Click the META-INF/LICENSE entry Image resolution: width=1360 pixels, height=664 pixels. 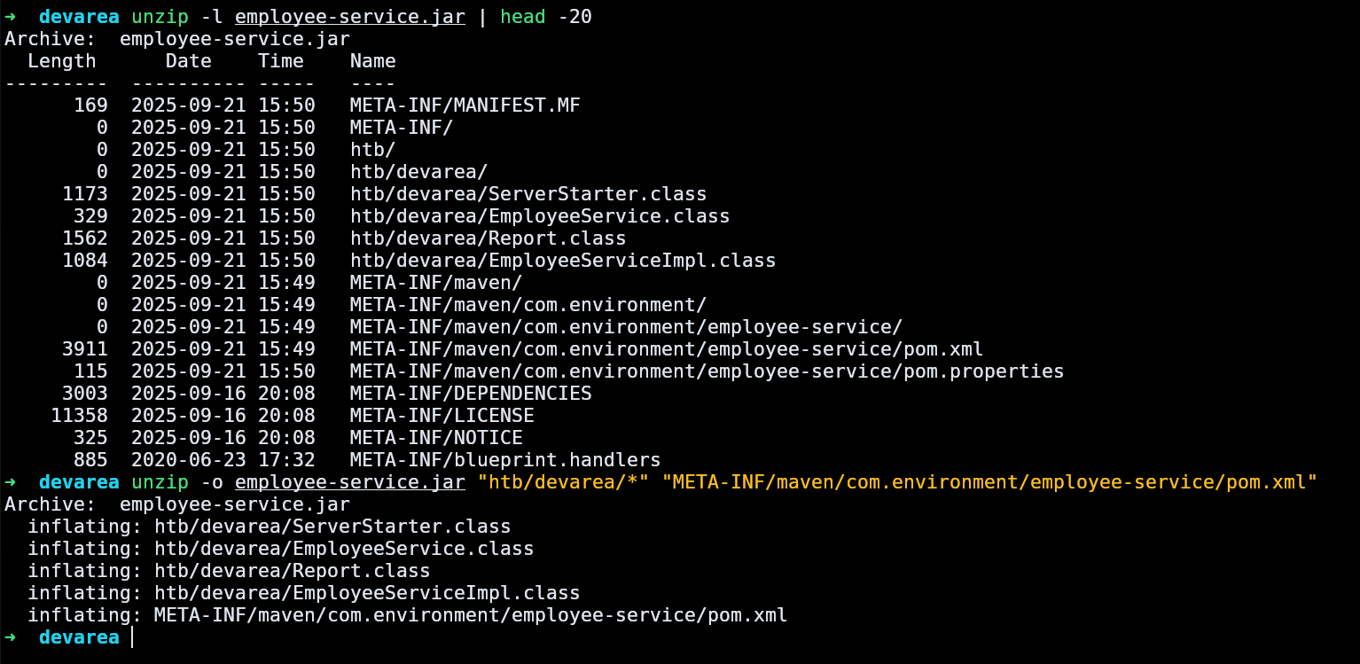(x=442, y=416)
